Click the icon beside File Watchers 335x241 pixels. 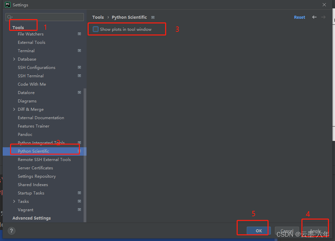[x=79, y=34]
